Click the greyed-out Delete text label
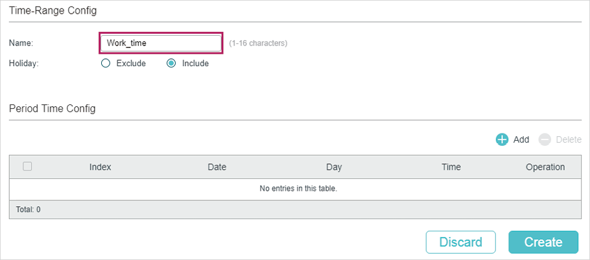The height and width of the screenshot is (260, 590). [569, 139]
